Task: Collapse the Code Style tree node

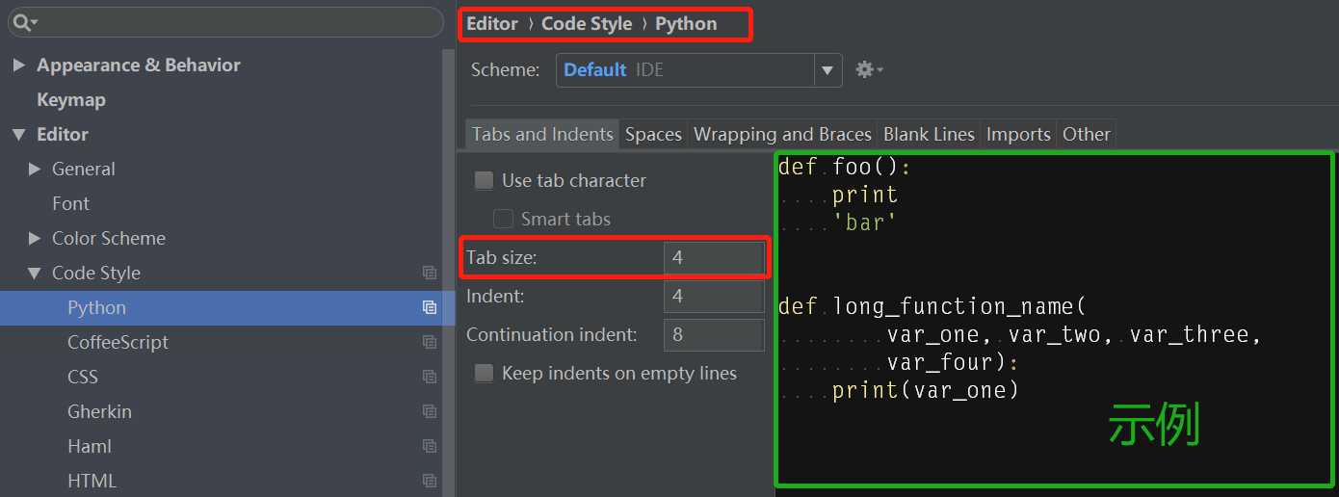Action: pyautogui.click(x=35, y=274)
